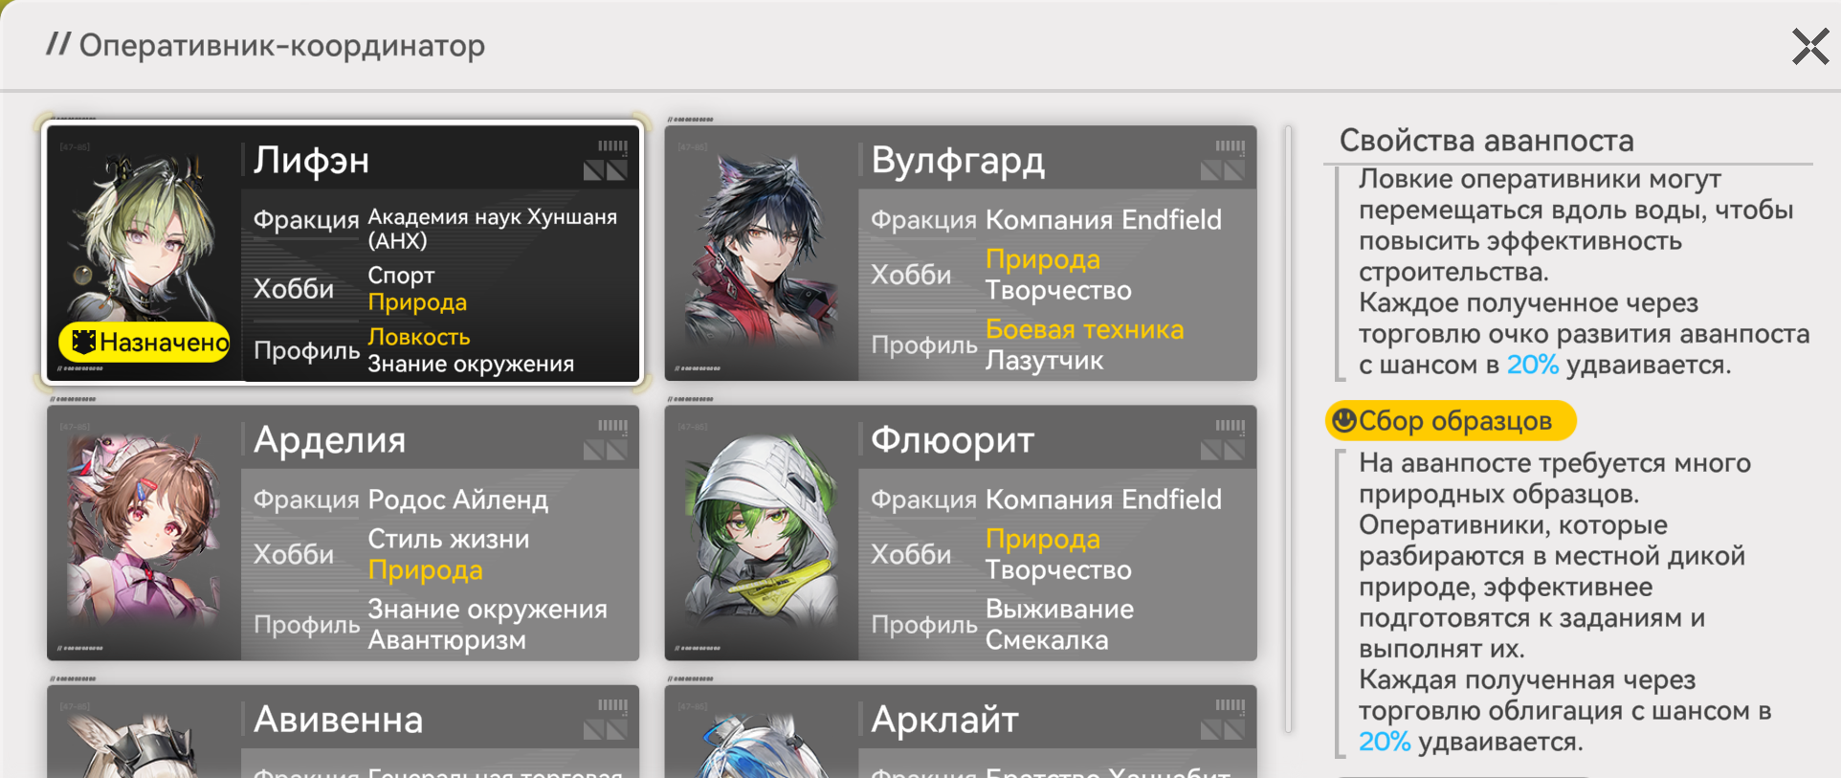Pick the Флюорит hooded portrait
Viewport: 1841px width, 778px height.
pyautogui.click(x=762, y=533)
